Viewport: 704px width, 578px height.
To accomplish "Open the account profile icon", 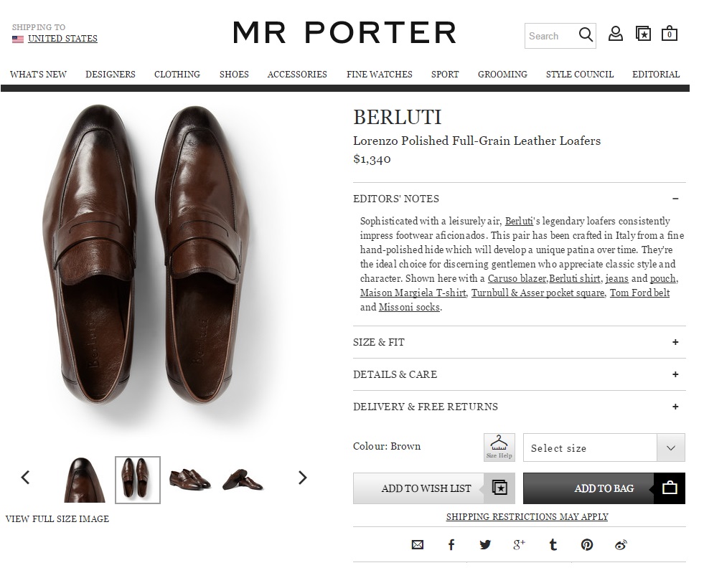I will (616, 34).
